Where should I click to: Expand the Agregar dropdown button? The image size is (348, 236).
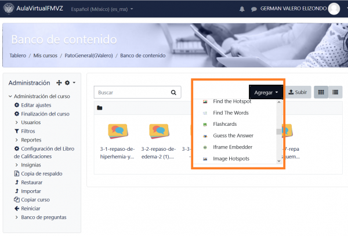(x=266, y=92)
